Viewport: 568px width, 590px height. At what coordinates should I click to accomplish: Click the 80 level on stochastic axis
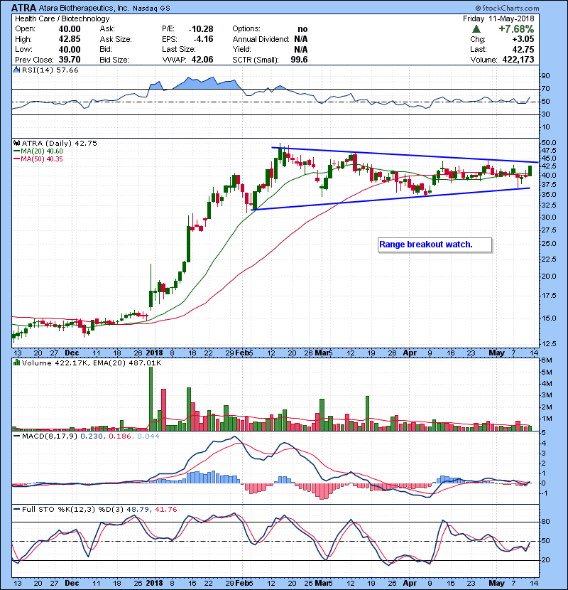tap(545, 522)
